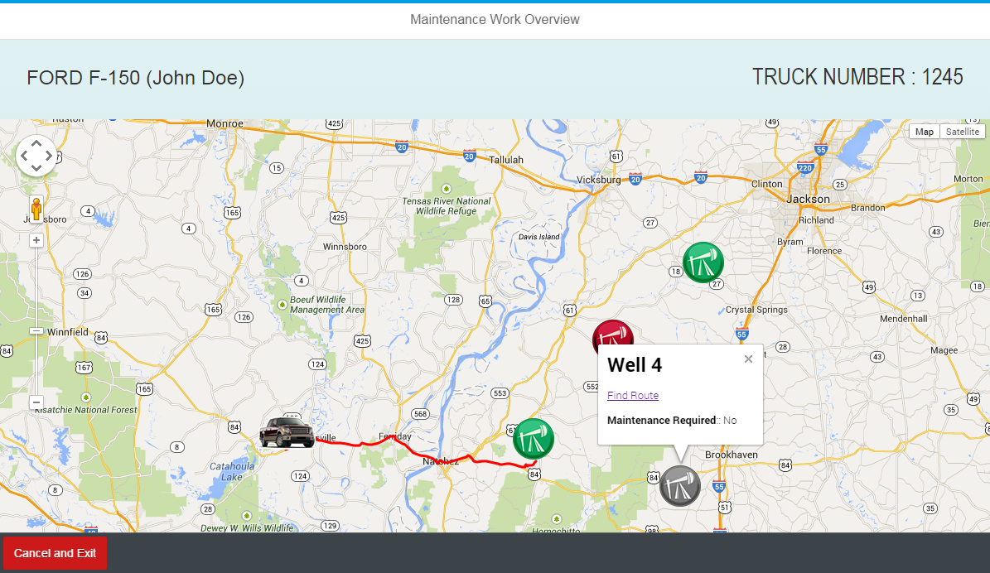This screenshot has height=573, width=990.
Task: Zoom in with the plus button
Action: 36,240
